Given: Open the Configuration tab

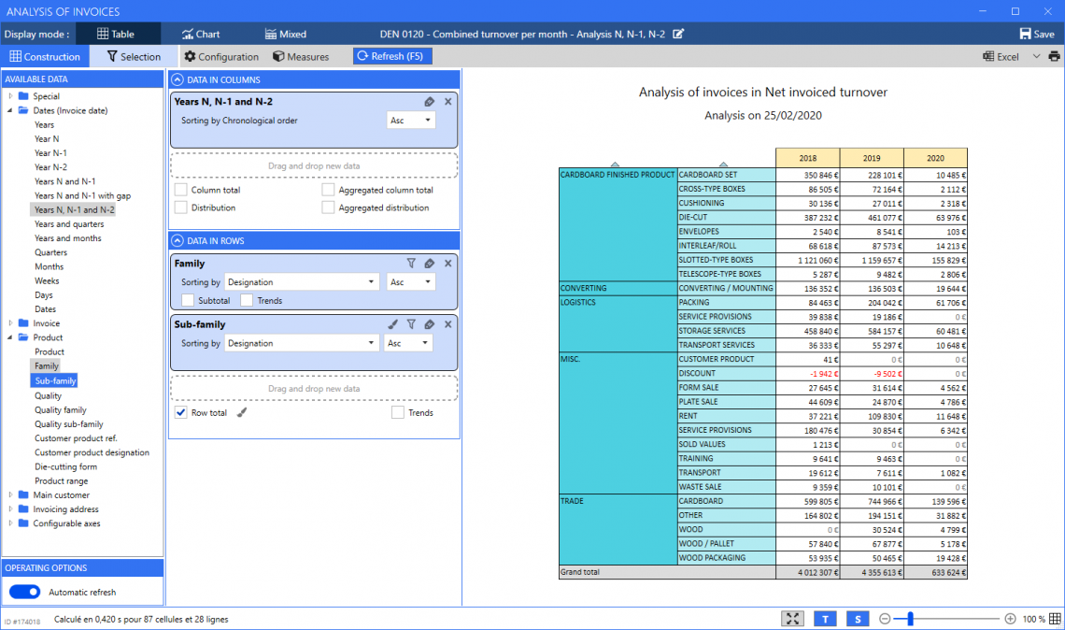Looking at the screenshot, I should click(221, 56).
